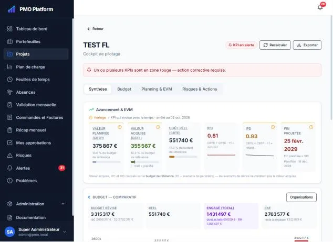
Task: Click the red KPI alert banner
Action: 202,70
